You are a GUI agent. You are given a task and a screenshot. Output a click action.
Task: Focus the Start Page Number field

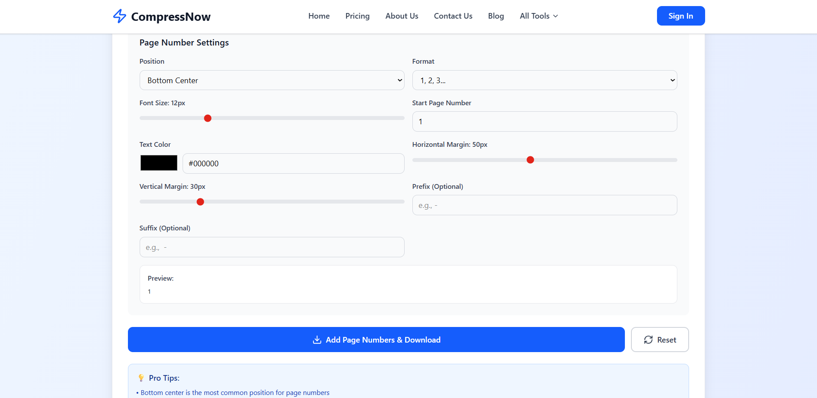click(544, 122)
